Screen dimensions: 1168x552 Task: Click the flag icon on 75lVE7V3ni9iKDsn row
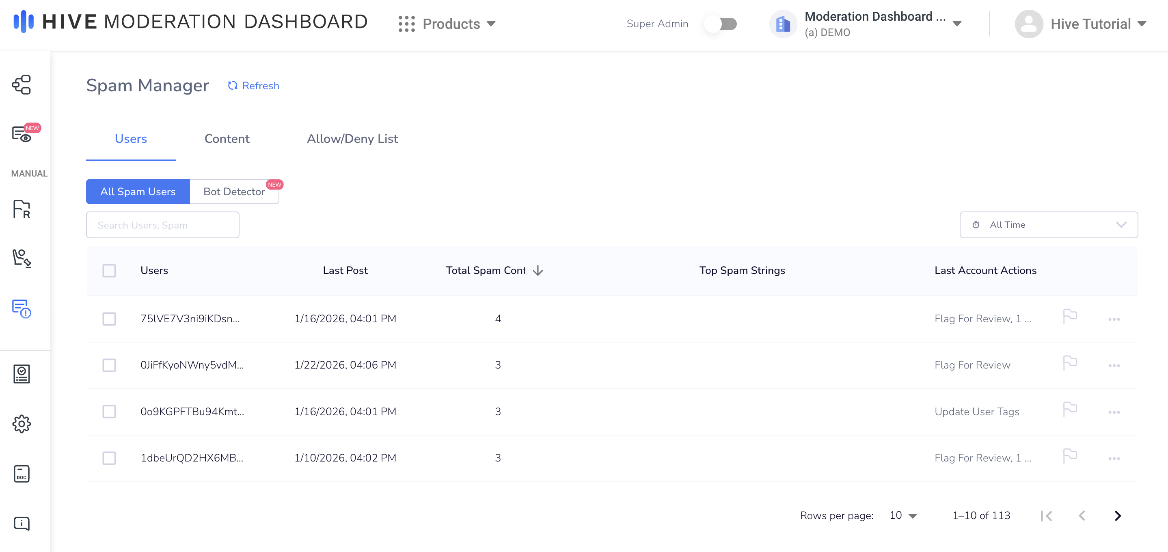[1070, 316]
